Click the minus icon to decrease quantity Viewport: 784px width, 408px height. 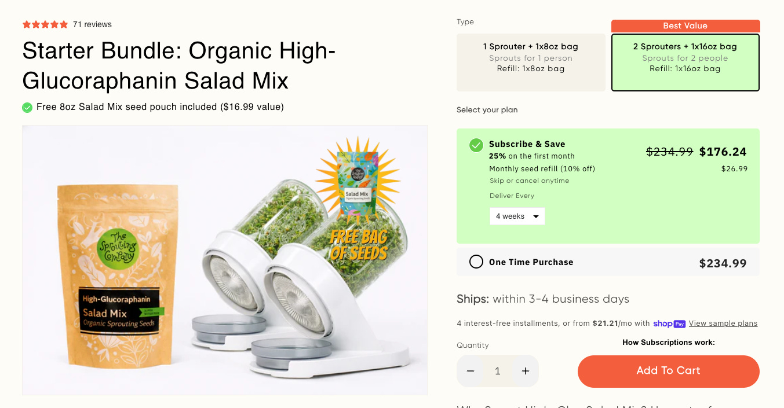point(471,371)
